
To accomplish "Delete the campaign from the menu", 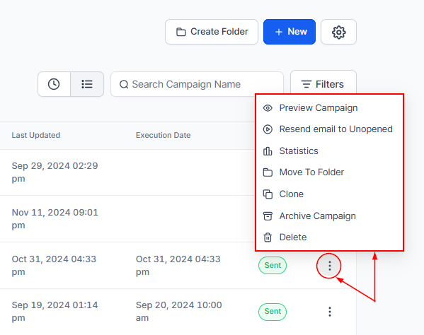I will (x=329, y=237).
